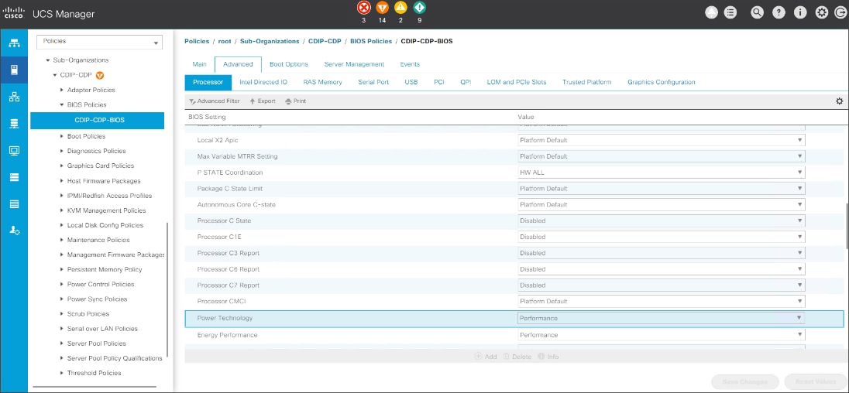
Task: Open Processor C6 Report dropdown
Action: (x=661, y=269)
